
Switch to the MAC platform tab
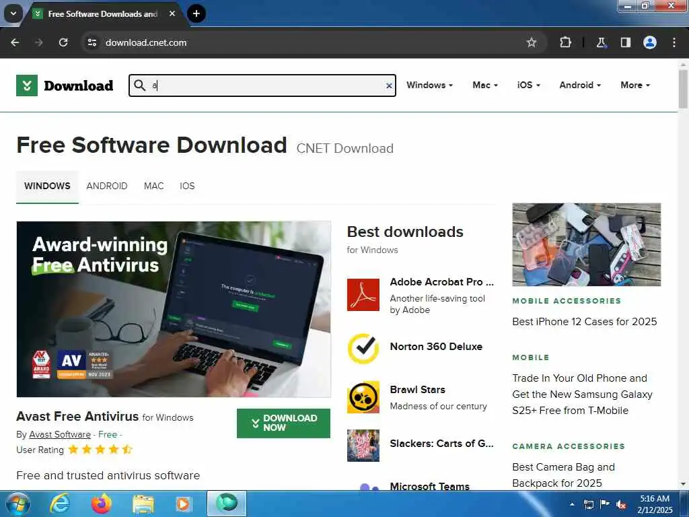154,186
